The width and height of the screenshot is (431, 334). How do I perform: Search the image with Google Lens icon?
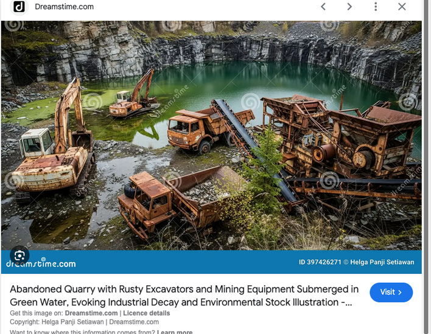pos(19,255)
